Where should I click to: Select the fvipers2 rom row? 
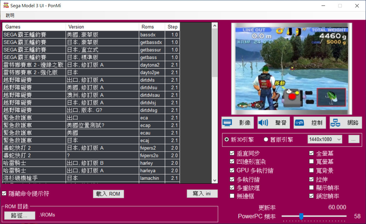[91, 148]
